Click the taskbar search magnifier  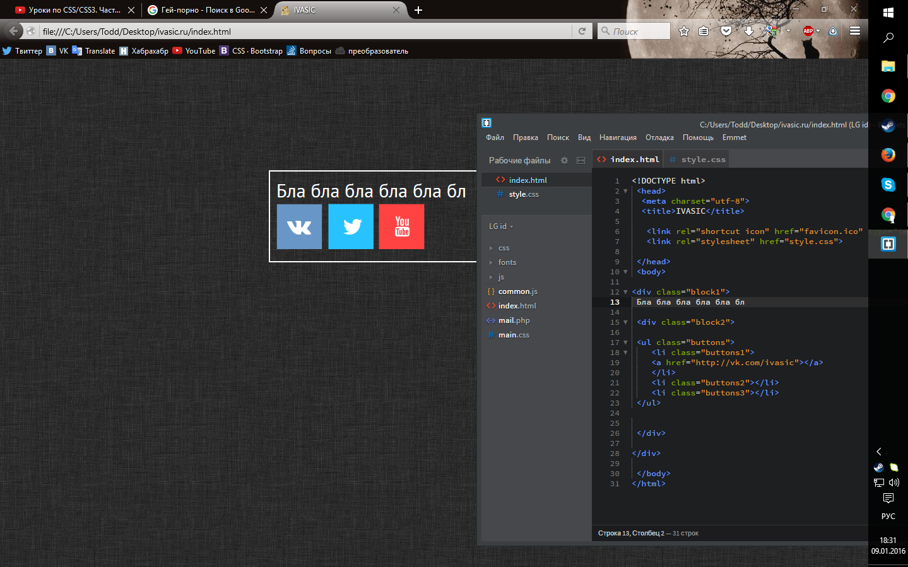(x=888, y=38)
